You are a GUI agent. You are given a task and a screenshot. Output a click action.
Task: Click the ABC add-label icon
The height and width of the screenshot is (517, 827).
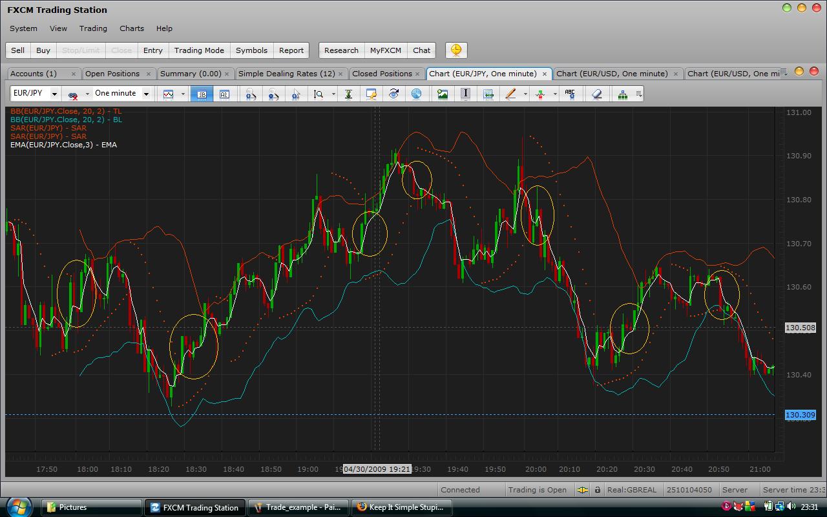click(570, 94)
